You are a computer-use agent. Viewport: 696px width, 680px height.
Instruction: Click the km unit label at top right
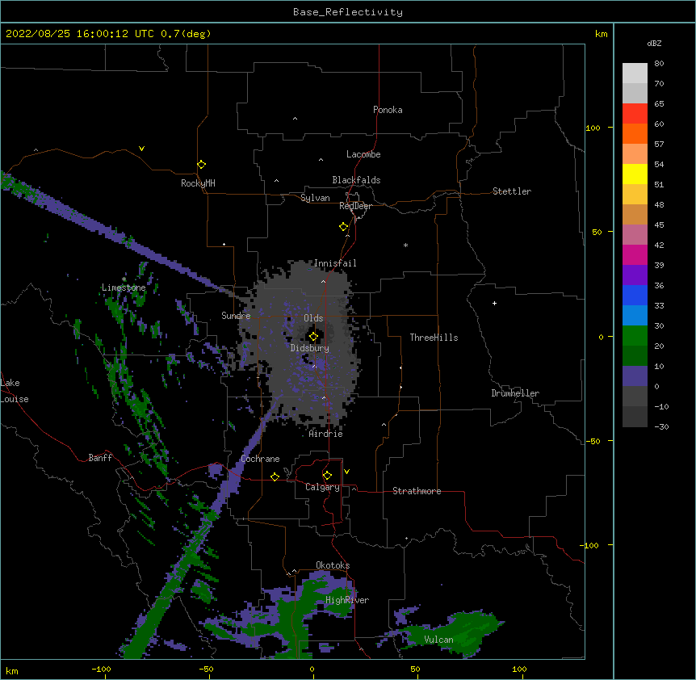coord(601,34)
